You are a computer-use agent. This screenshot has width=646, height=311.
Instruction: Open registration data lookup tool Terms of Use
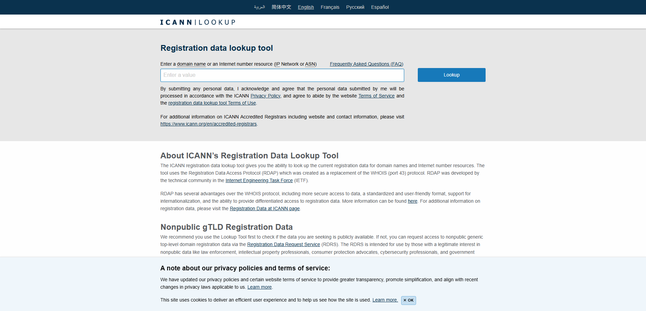[x=212, y=103]
